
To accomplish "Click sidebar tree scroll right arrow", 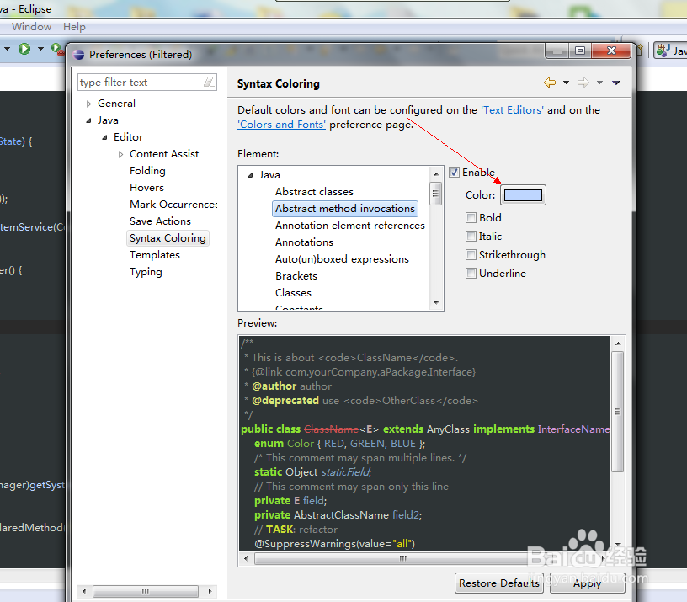I will pyautogui.click(x=210, y=591).
